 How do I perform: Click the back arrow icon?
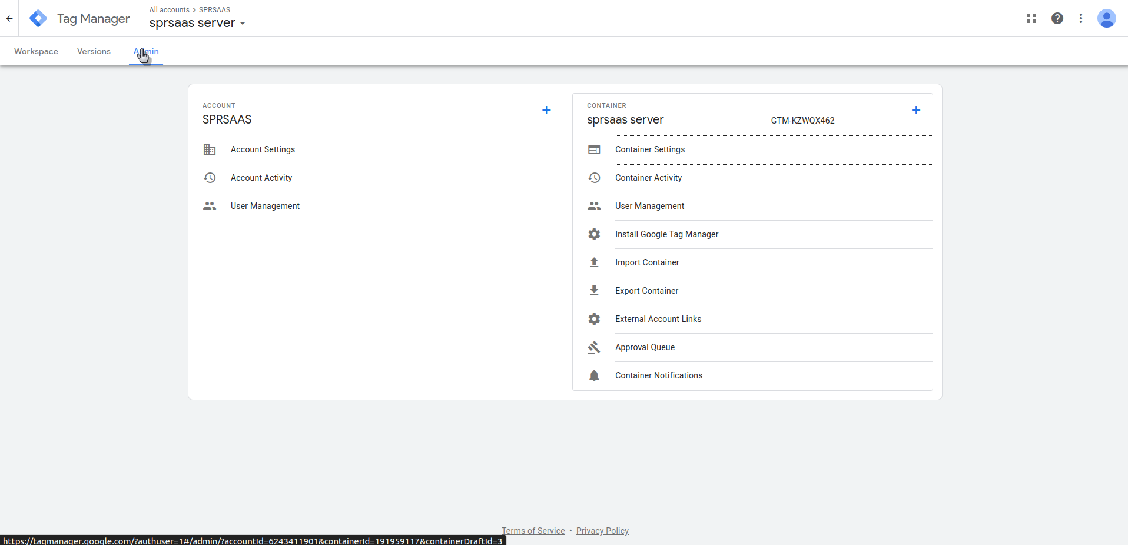(9, 19)
